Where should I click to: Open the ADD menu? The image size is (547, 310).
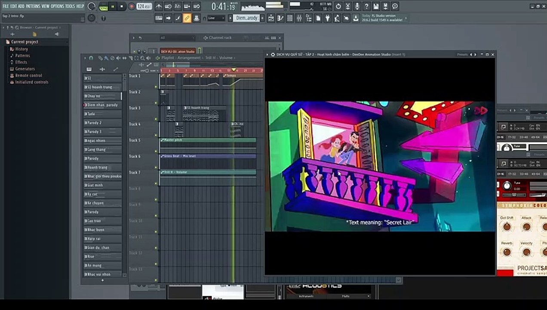21,6
